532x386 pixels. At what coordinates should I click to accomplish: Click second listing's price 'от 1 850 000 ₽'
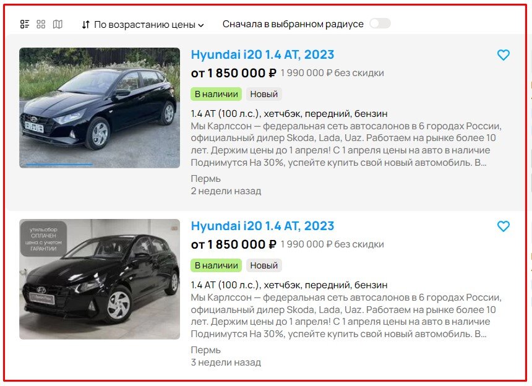coord(234,244)
